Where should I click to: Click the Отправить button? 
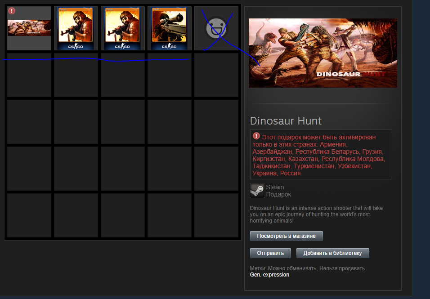[270, 253]
